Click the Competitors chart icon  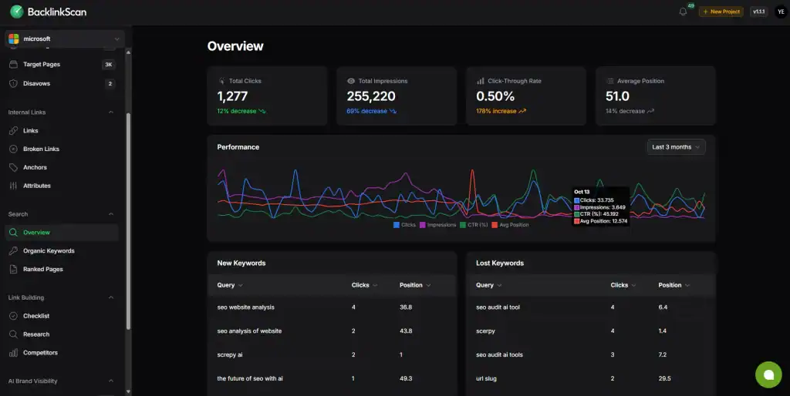pyautogui.click(x=14, y=353)
